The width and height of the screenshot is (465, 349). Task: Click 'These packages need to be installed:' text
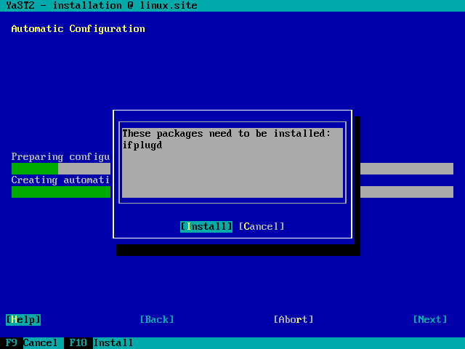(x=227, y=134)
